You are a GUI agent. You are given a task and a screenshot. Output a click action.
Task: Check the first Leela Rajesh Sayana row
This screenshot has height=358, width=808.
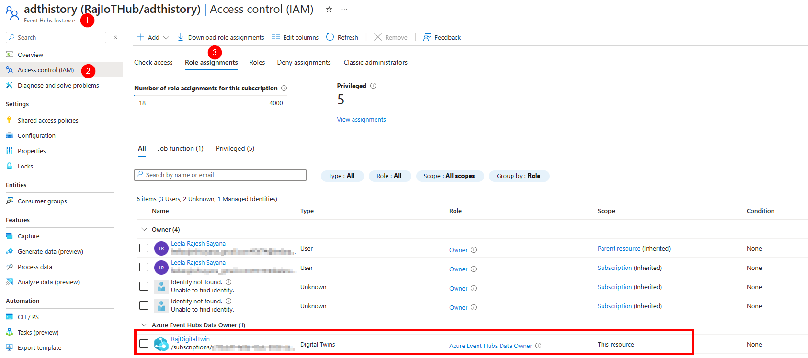[x=144, y=248]
